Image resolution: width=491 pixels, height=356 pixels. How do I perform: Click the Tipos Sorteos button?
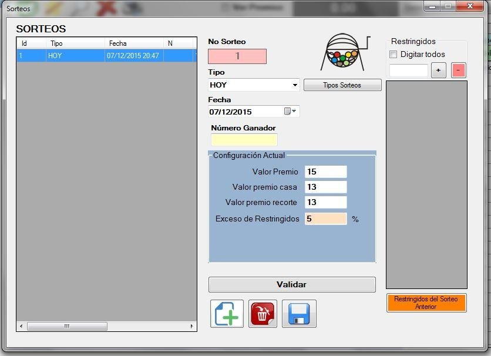[x=342, y=85]
